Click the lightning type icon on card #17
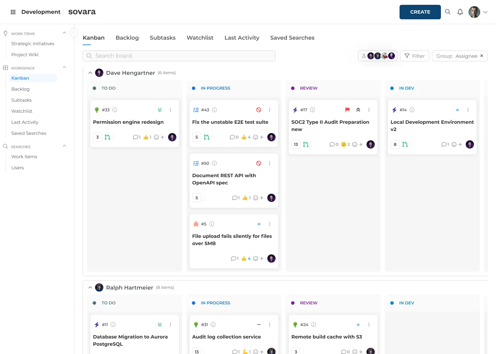 [x=295, y=110]
